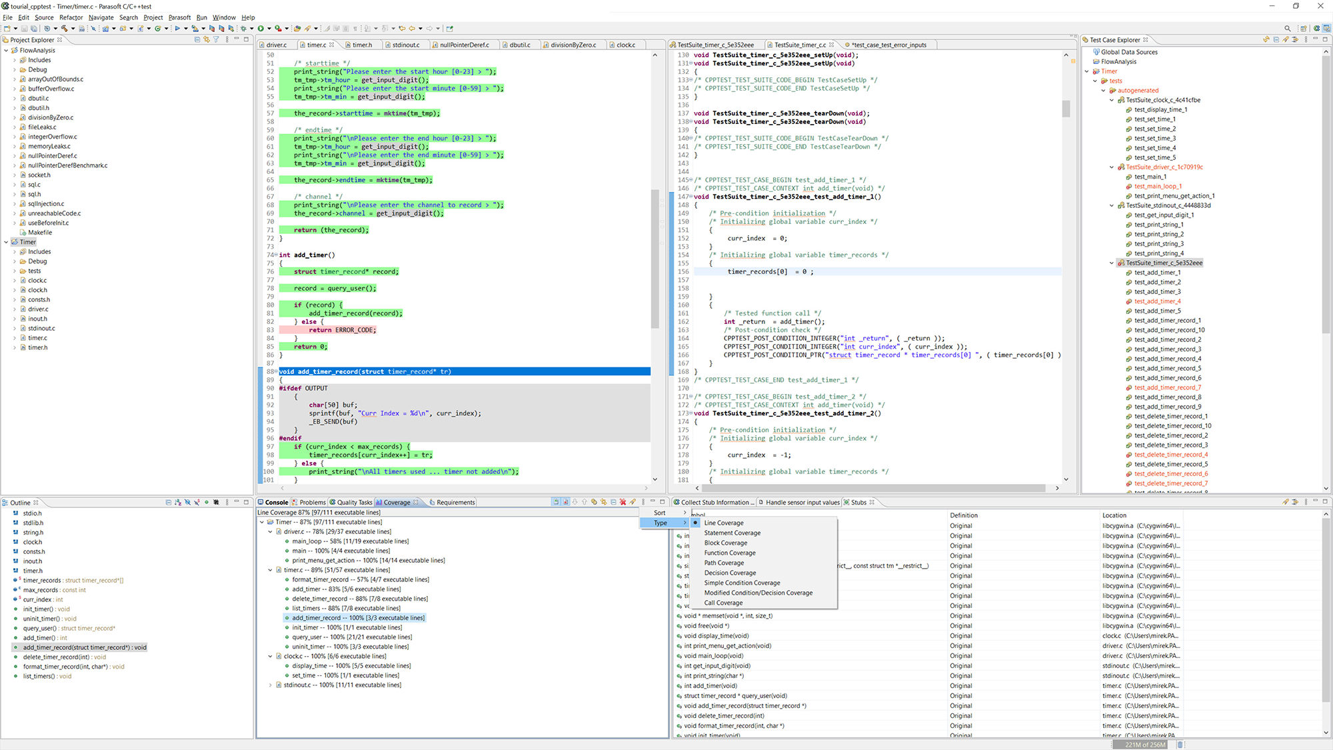Open the Parasoft menu
This screenshot has height=750, width=1333.
[x=179, y=17]
